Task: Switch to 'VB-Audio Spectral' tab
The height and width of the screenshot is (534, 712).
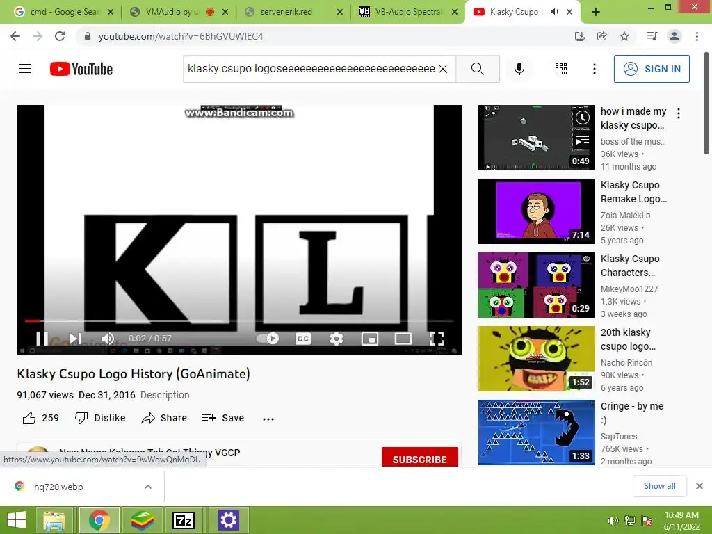Action: click(x=409, y=12)
